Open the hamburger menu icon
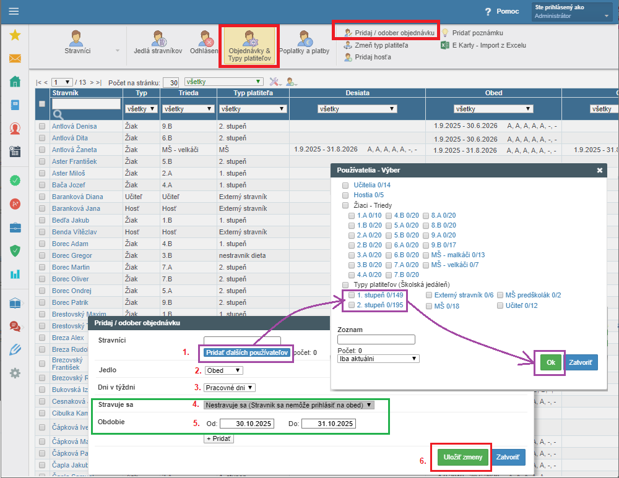 point(14,12)
